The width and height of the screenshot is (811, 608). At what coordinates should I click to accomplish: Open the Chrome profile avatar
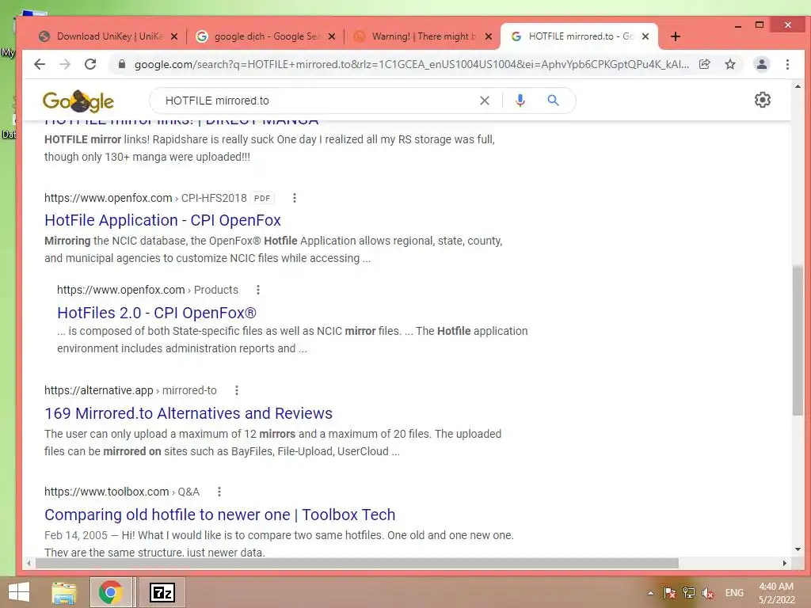(x=762, y=64)
